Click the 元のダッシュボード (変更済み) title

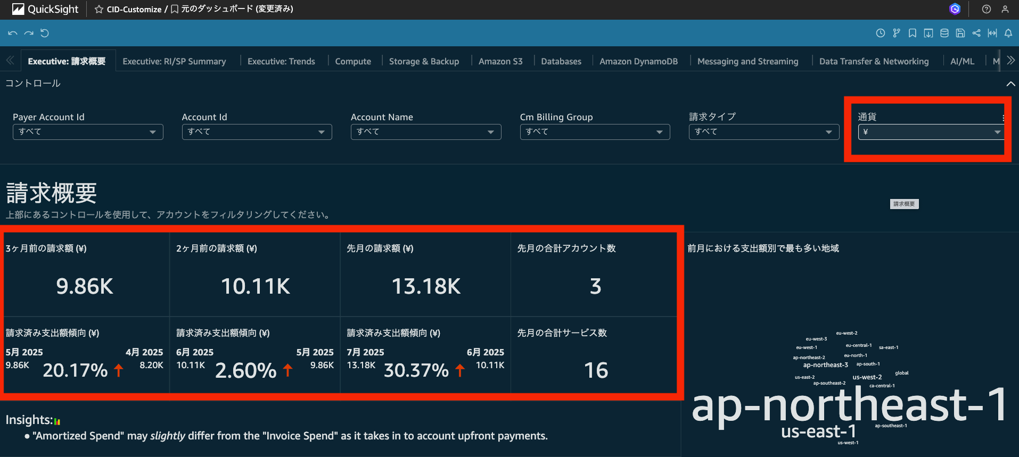tap(237, 9)
